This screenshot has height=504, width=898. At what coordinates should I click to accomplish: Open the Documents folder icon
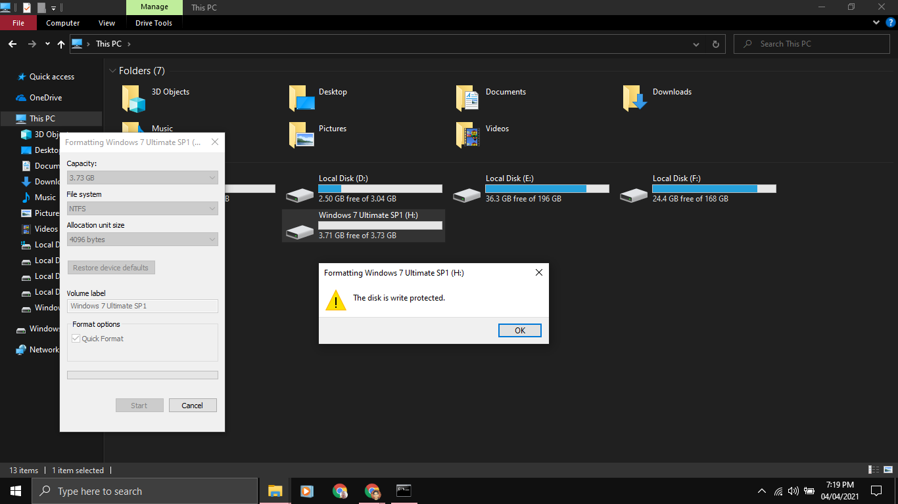pos(467,97)
